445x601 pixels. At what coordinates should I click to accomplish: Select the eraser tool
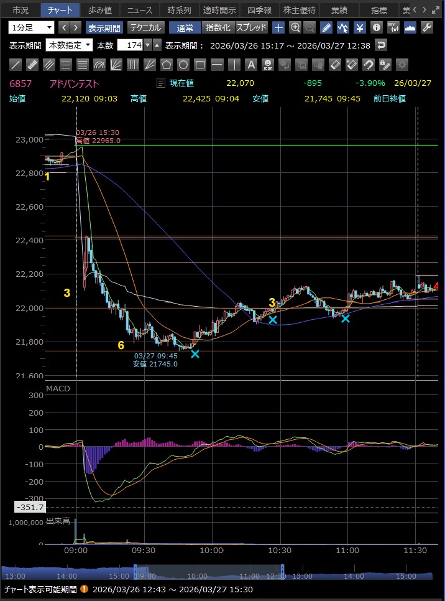334,65
